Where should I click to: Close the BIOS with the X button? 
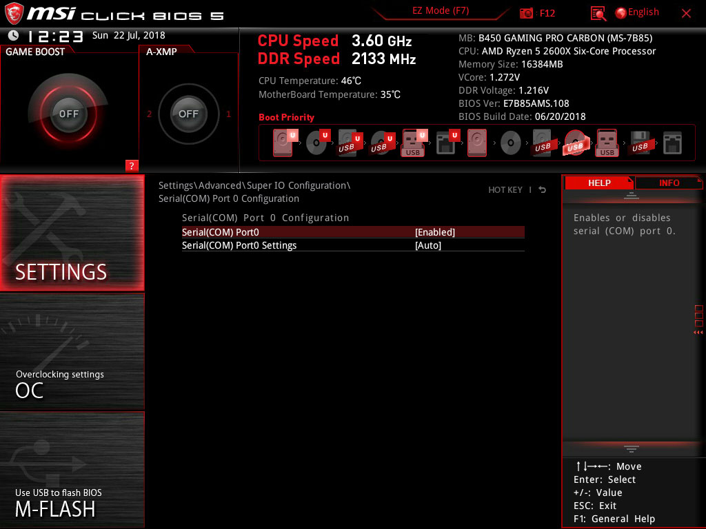[686, 14]
